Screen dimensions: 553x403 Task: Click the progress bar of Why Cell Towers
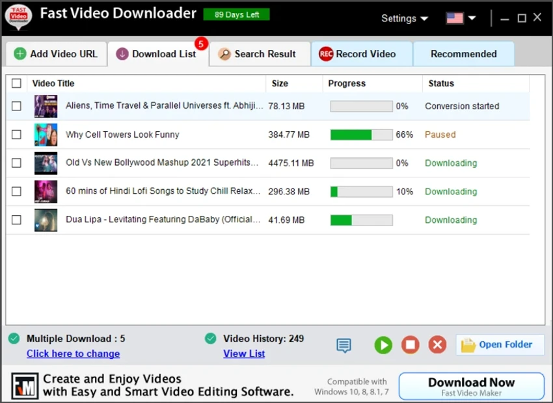click(x=362, y=135)
